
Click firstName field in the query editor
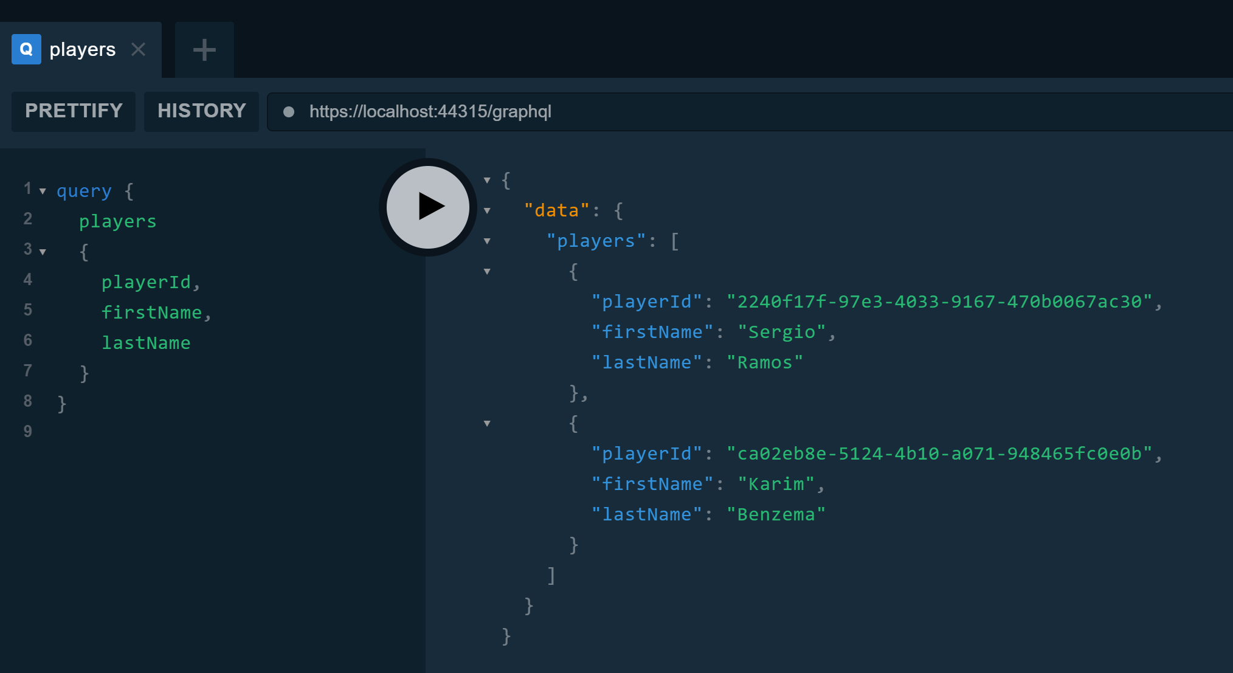pyautogui.click(x=151, y=312)
